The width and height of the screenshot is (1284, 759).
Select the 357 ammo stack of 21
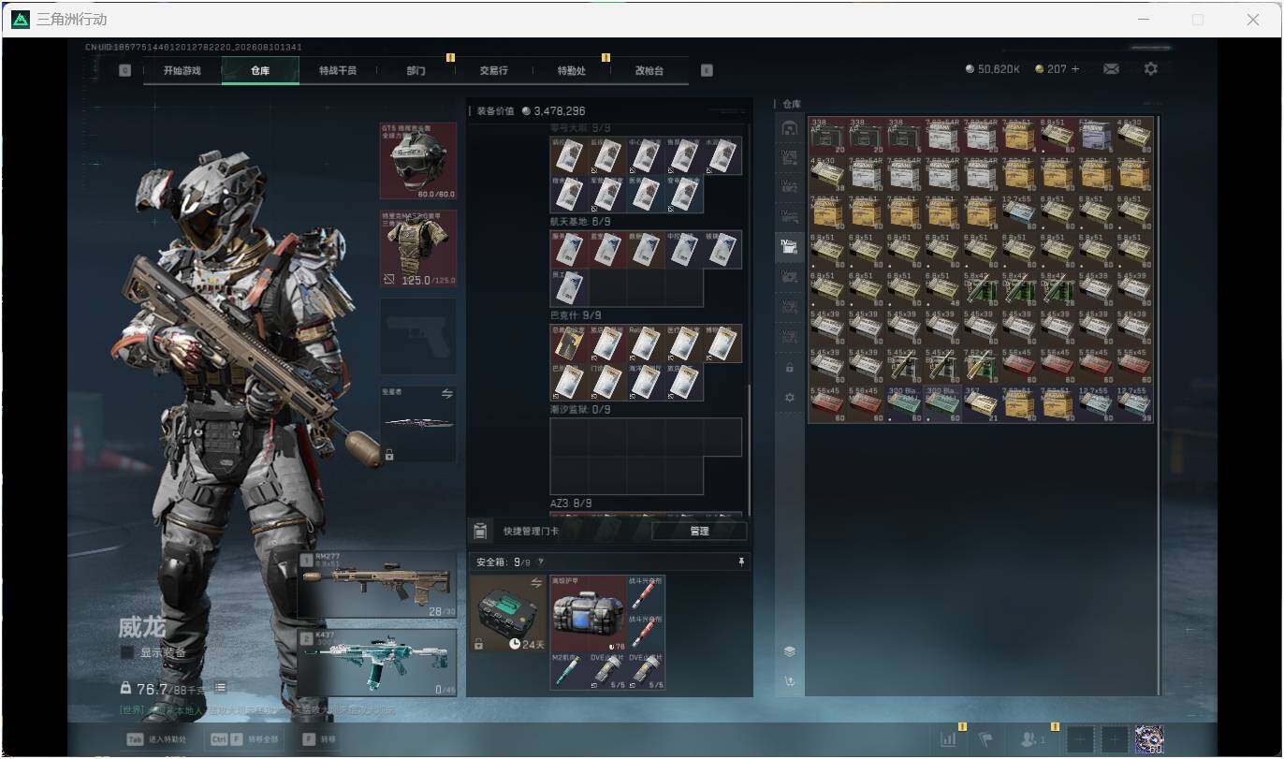(981, 403)
